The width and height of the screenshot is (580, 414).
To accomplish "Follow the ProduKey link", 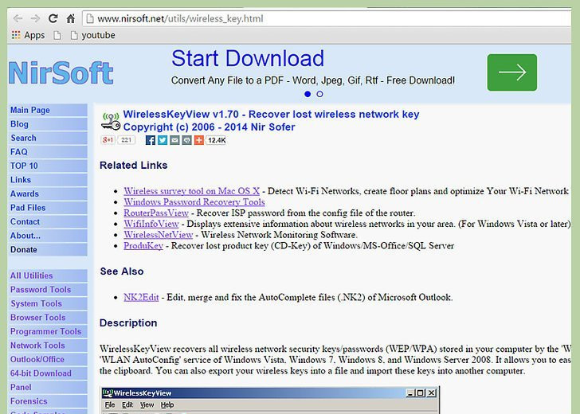I will point(143,246).
